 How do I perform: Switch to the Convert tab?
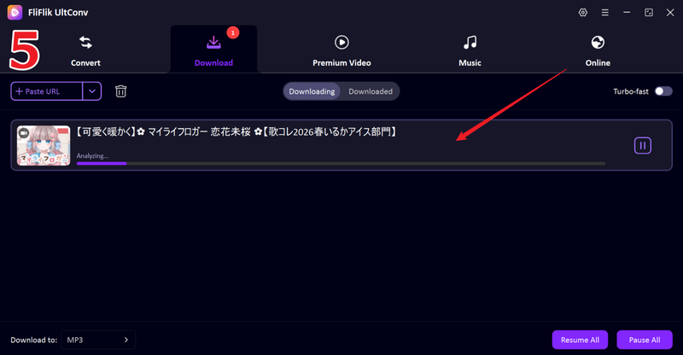pos(85,51)
